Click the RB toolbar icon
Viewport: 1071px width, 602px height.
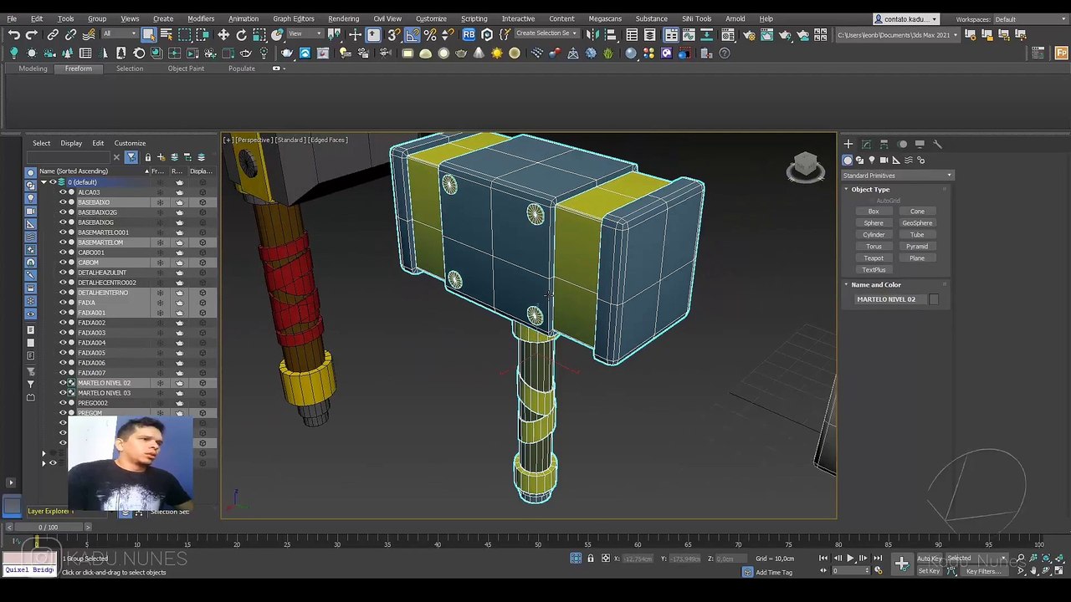point(469,34)
